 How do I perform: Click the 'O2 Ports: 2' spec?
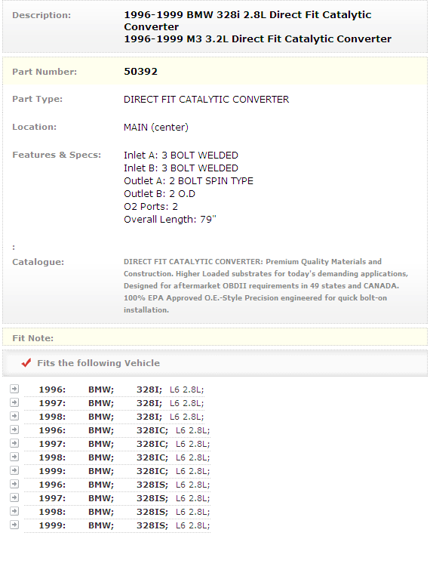[x=151, y=206]
